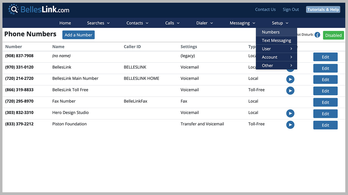Expand the Searches menu
The width and height of the screenshot is (348, 195).
point(98,23)
